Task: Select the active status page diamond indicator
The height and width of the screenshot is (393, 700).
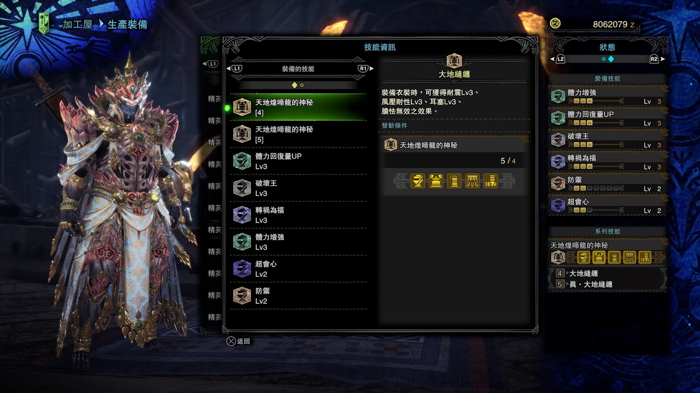Action: pyautogui.click(x=611, y=59)
